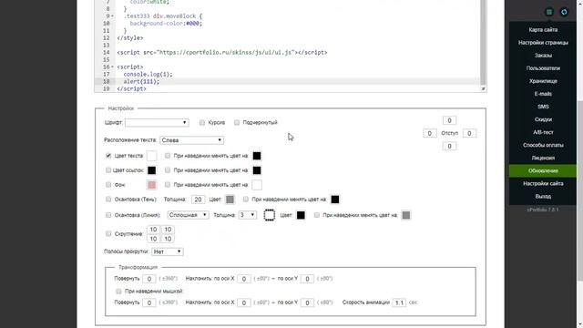Open the line style dropdown showing Сплошная
This screenshot has height=328, width=583.
189,215
